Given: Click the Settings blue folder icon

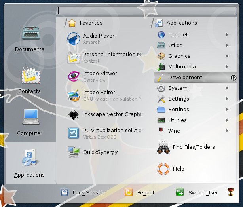Looking at the screenshot, I should (161, 110).
